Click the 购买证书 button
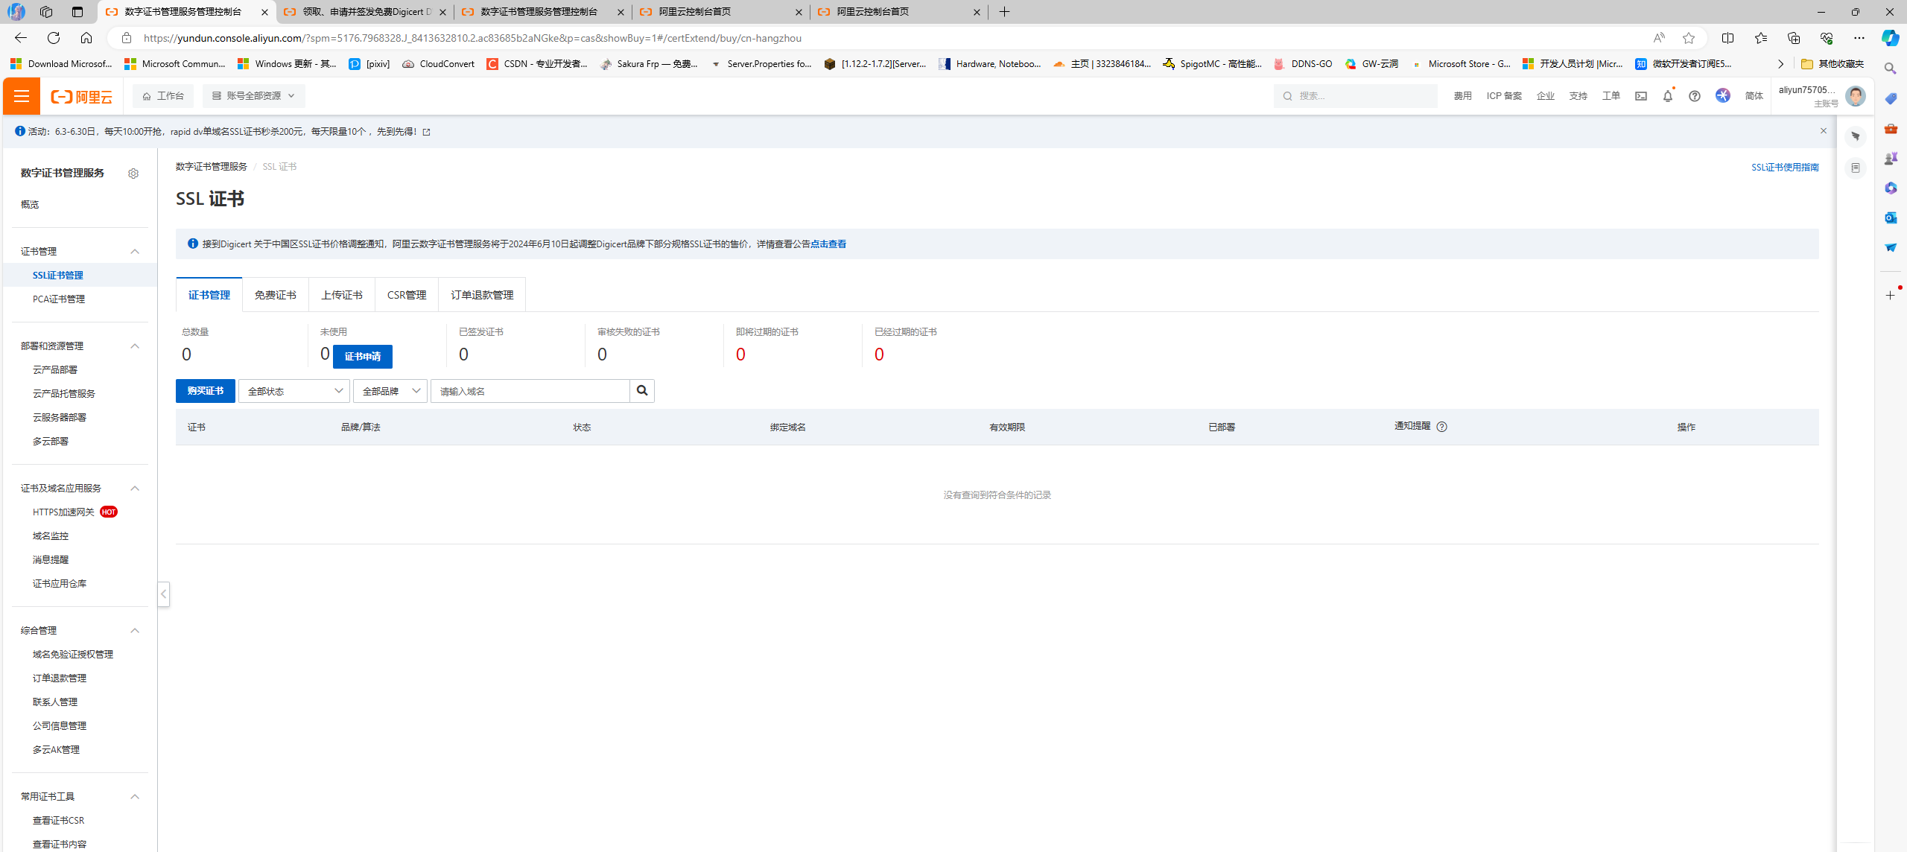 tap(206, 391)
